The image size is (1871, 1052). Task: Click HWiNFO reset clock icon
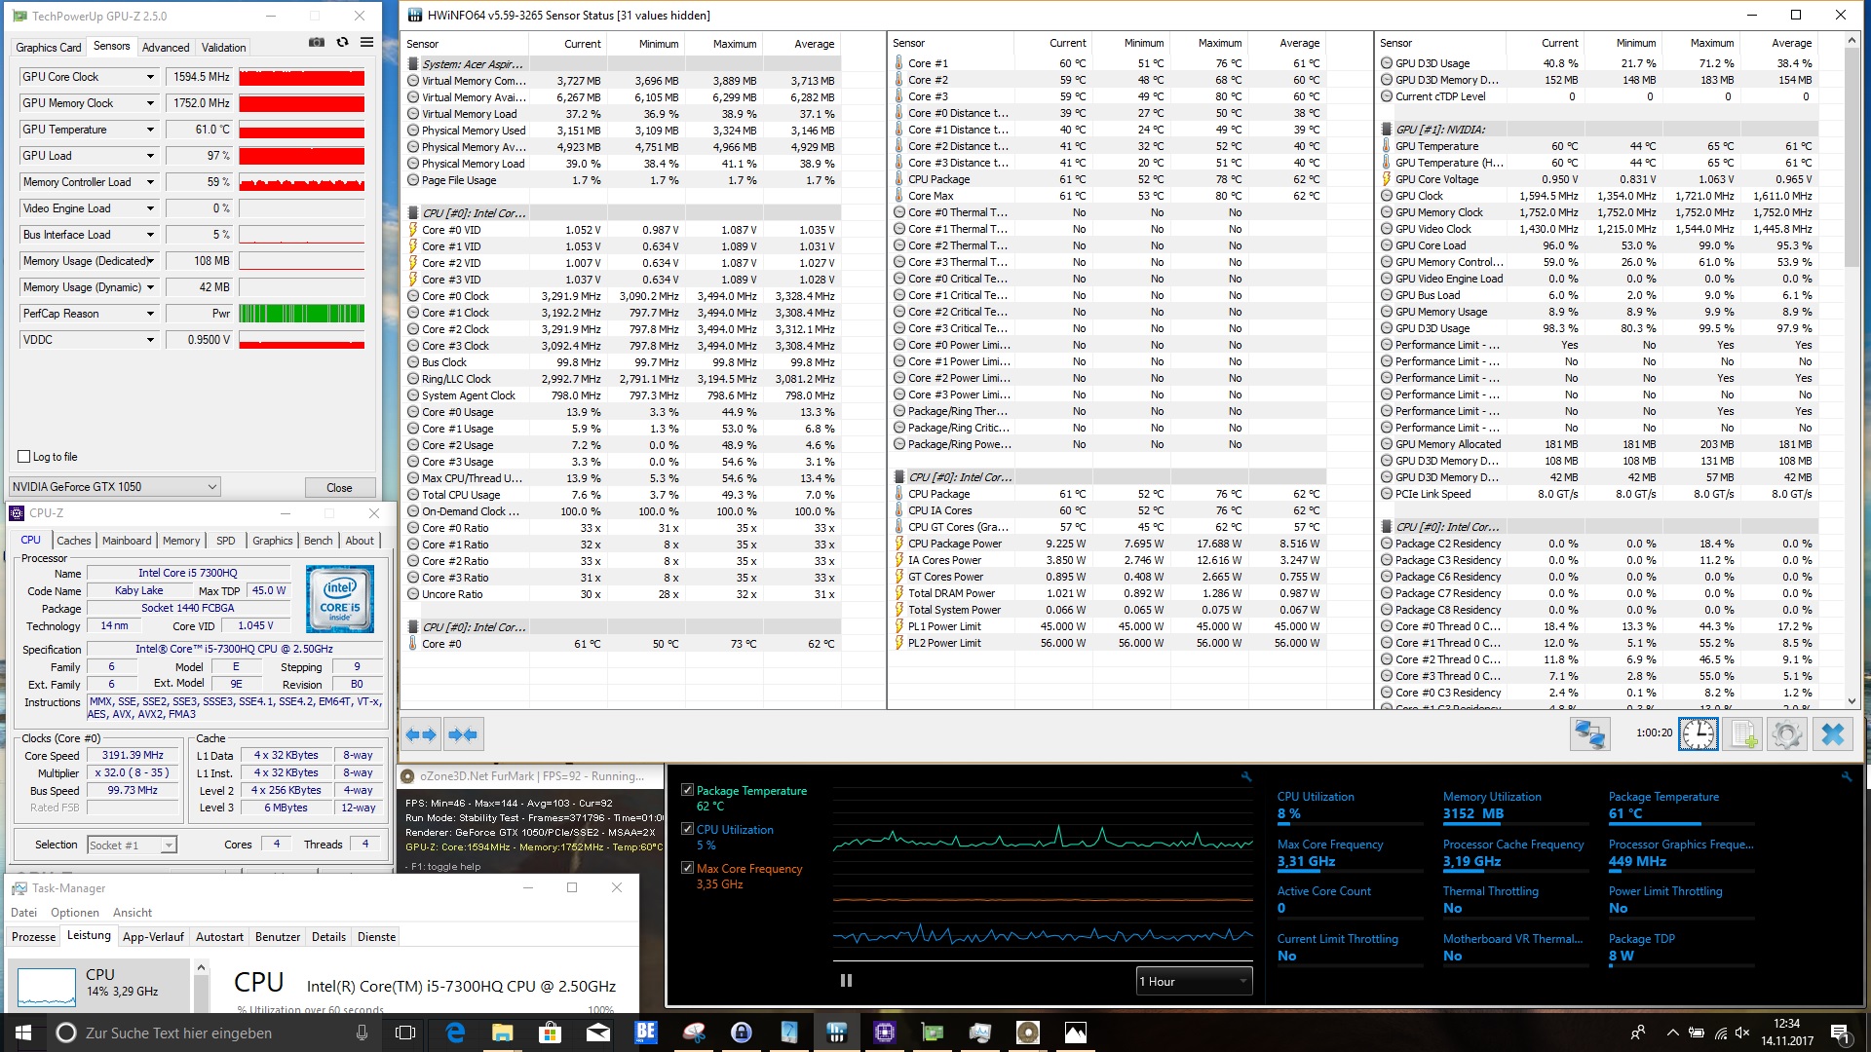[1698, 734]
